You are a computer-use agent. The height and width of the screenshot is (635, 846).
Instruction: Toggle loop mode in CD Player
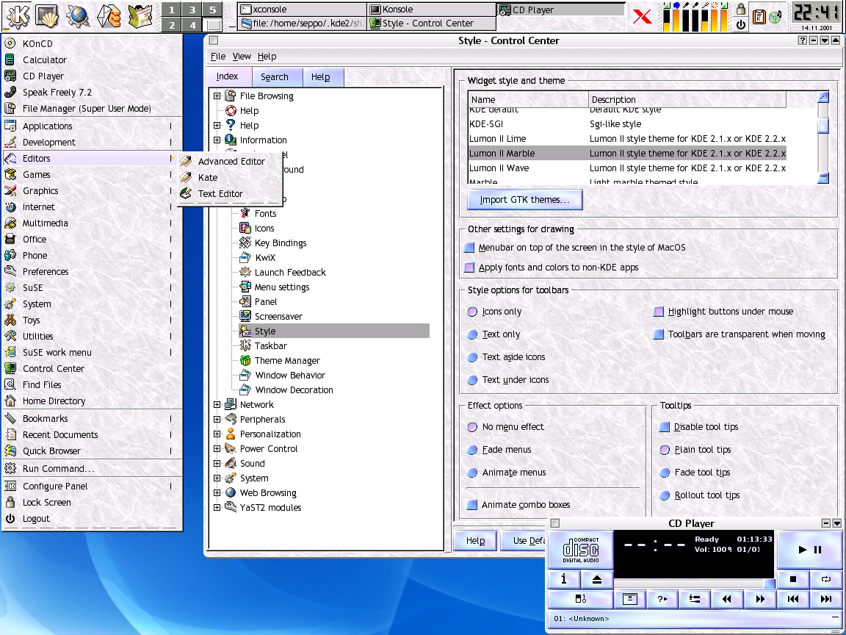[825, 579]
